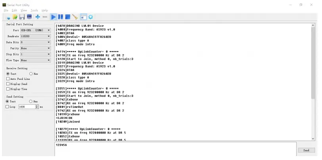Expand the Baudrate dropdown

pyautogui.click(x=35, y=36)
